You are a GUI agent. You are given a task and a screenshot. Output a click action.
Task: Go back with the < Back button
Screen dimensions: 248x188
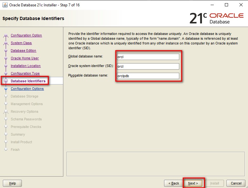(x=174, y=183)
